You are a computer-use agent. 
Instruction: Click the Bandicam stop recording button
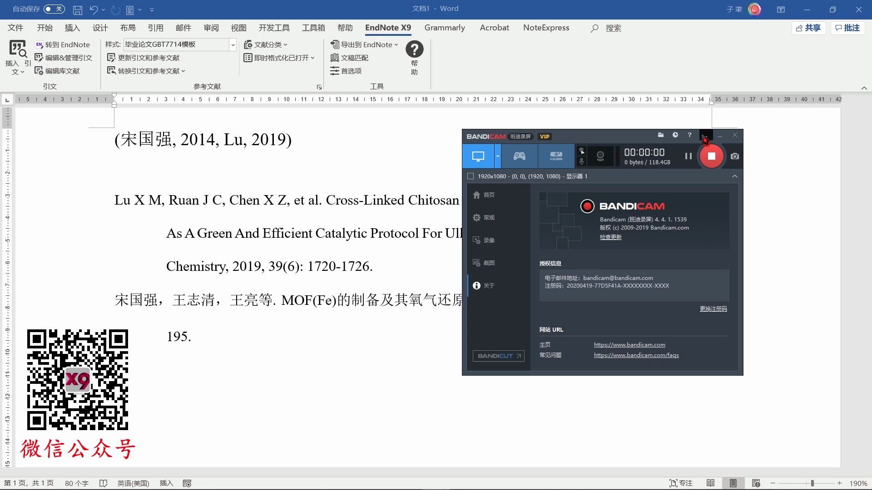tap(712, 156)
